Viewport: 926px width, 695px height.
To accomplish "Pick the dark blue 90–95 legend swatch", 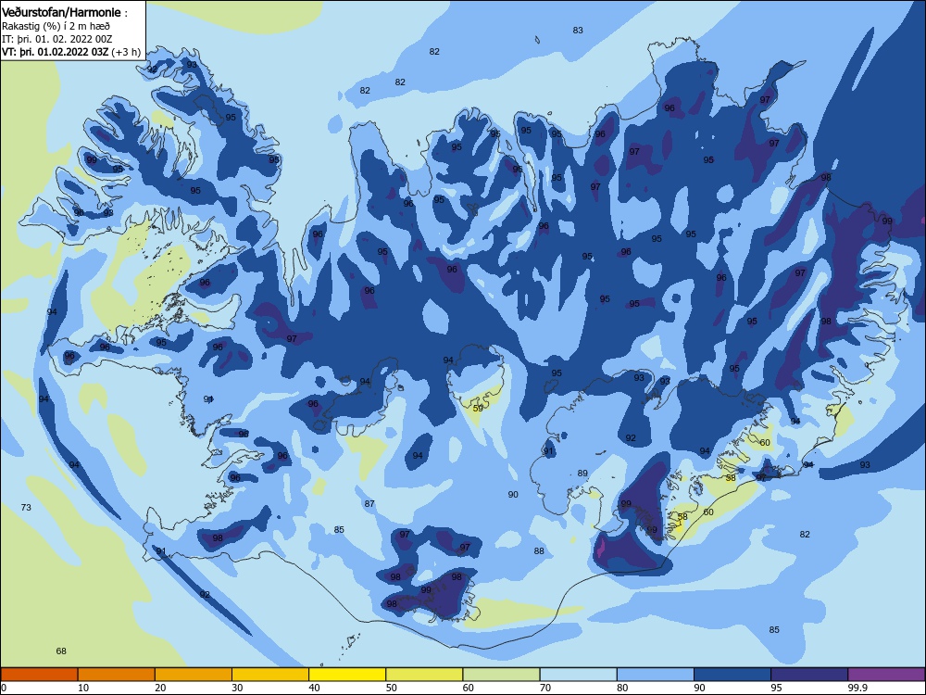I will (732, 675).
